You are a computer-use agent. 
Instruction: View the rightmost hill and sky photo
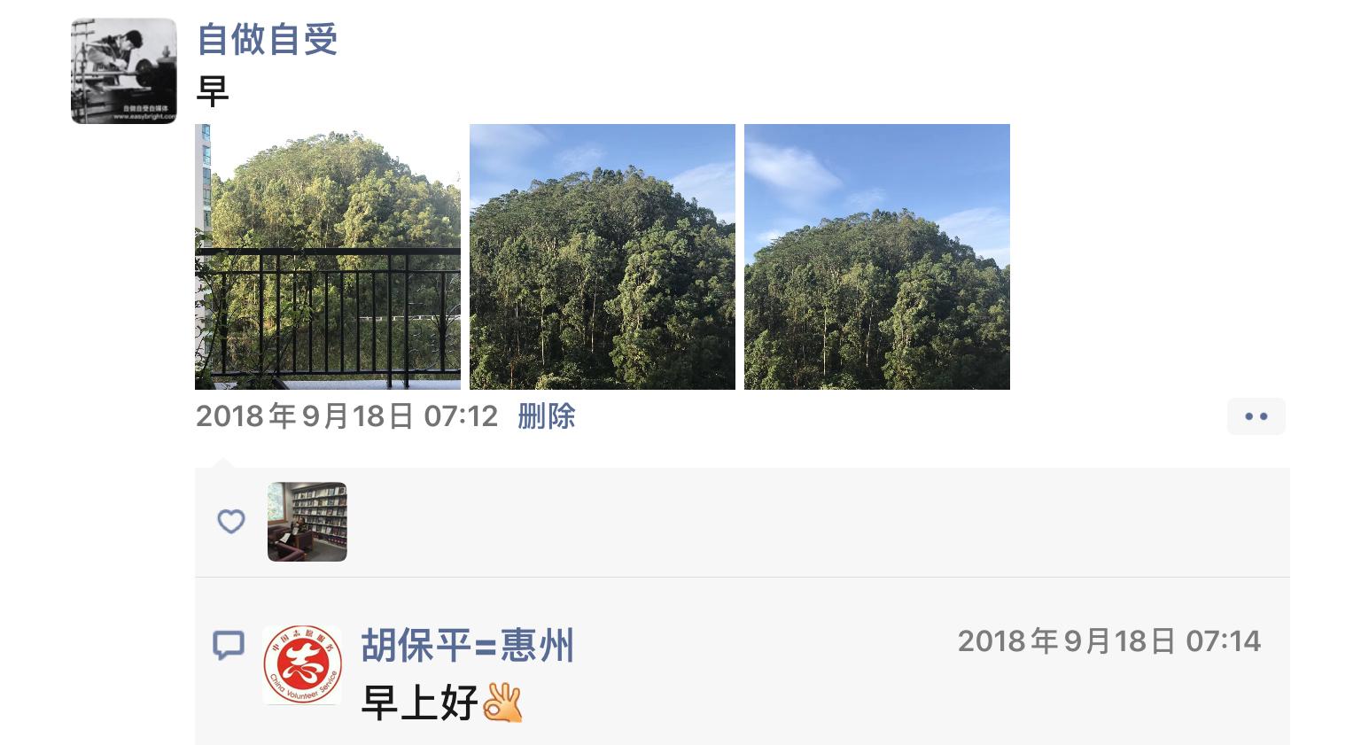877,257
